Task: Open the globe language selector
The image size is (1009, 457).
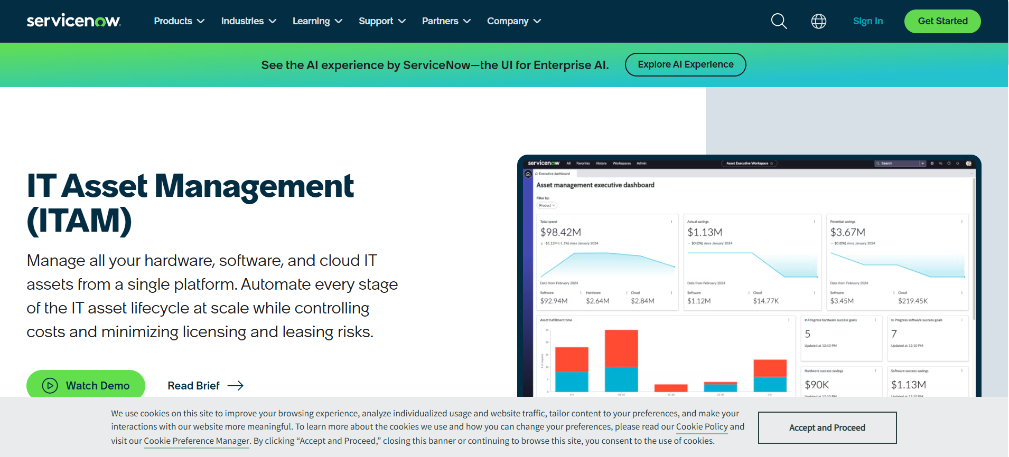Action: point(818,21)
